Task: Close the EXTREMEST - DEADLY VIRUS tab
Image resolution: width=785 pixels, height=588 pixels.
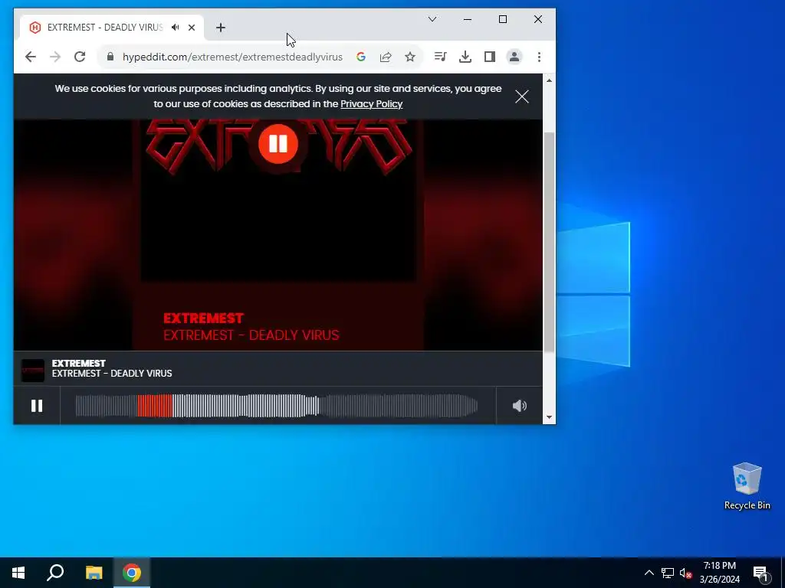Action: (x=191, y=28)
